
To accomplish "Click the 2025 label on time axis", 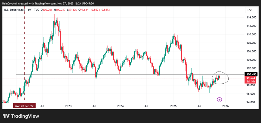I will pyautogui.click(x=173, y=106).
